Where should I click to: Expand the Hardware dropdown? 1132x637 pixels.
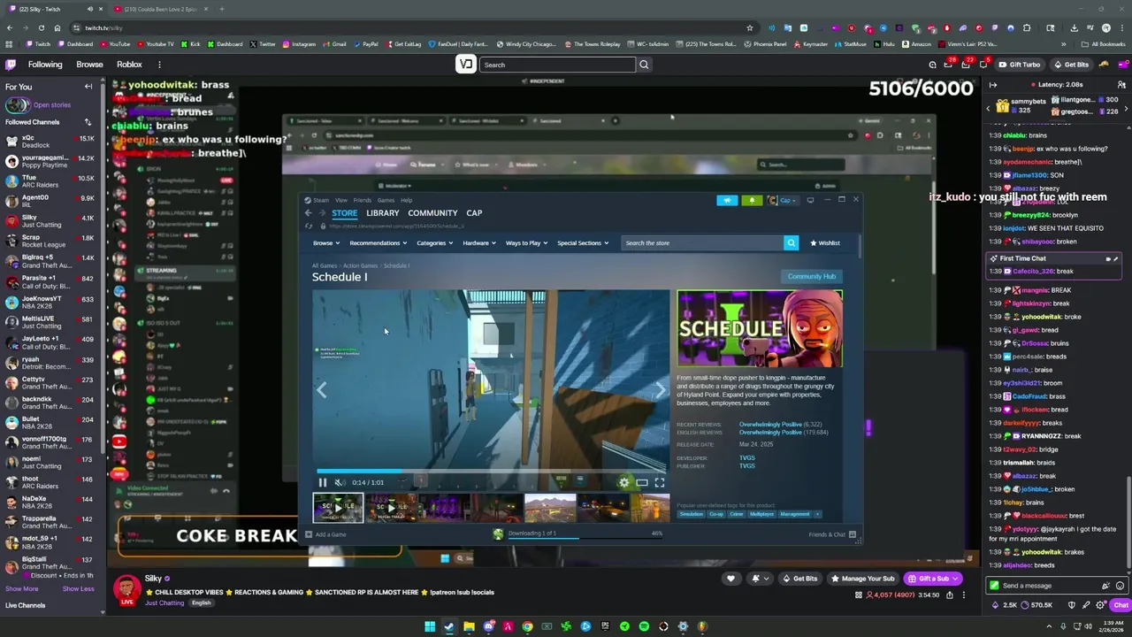pos(478,242)
